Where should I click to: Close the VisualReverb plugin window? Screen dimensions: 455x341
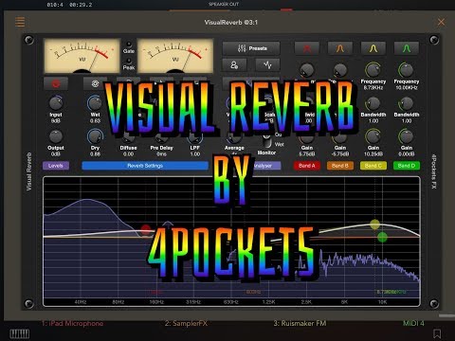(441, 22)
